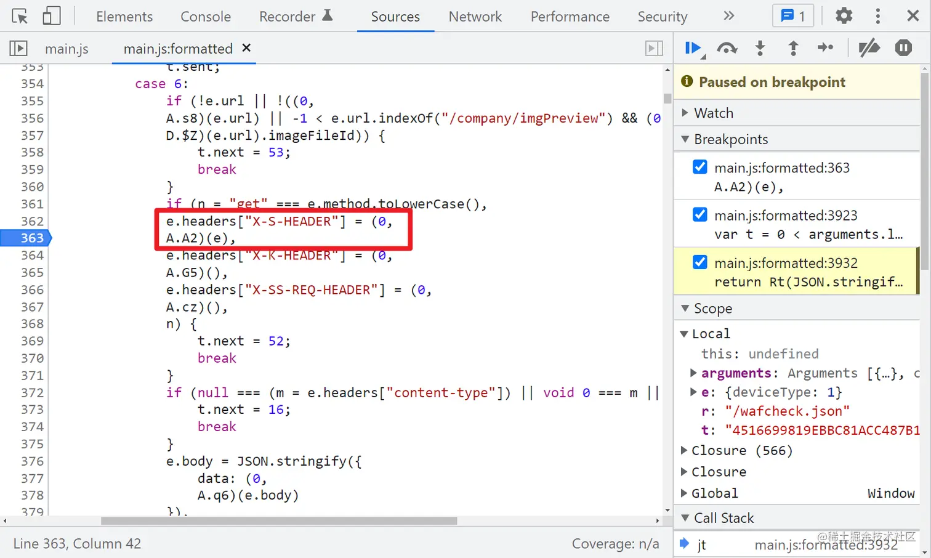Select the Sources tab

(395, 17)
